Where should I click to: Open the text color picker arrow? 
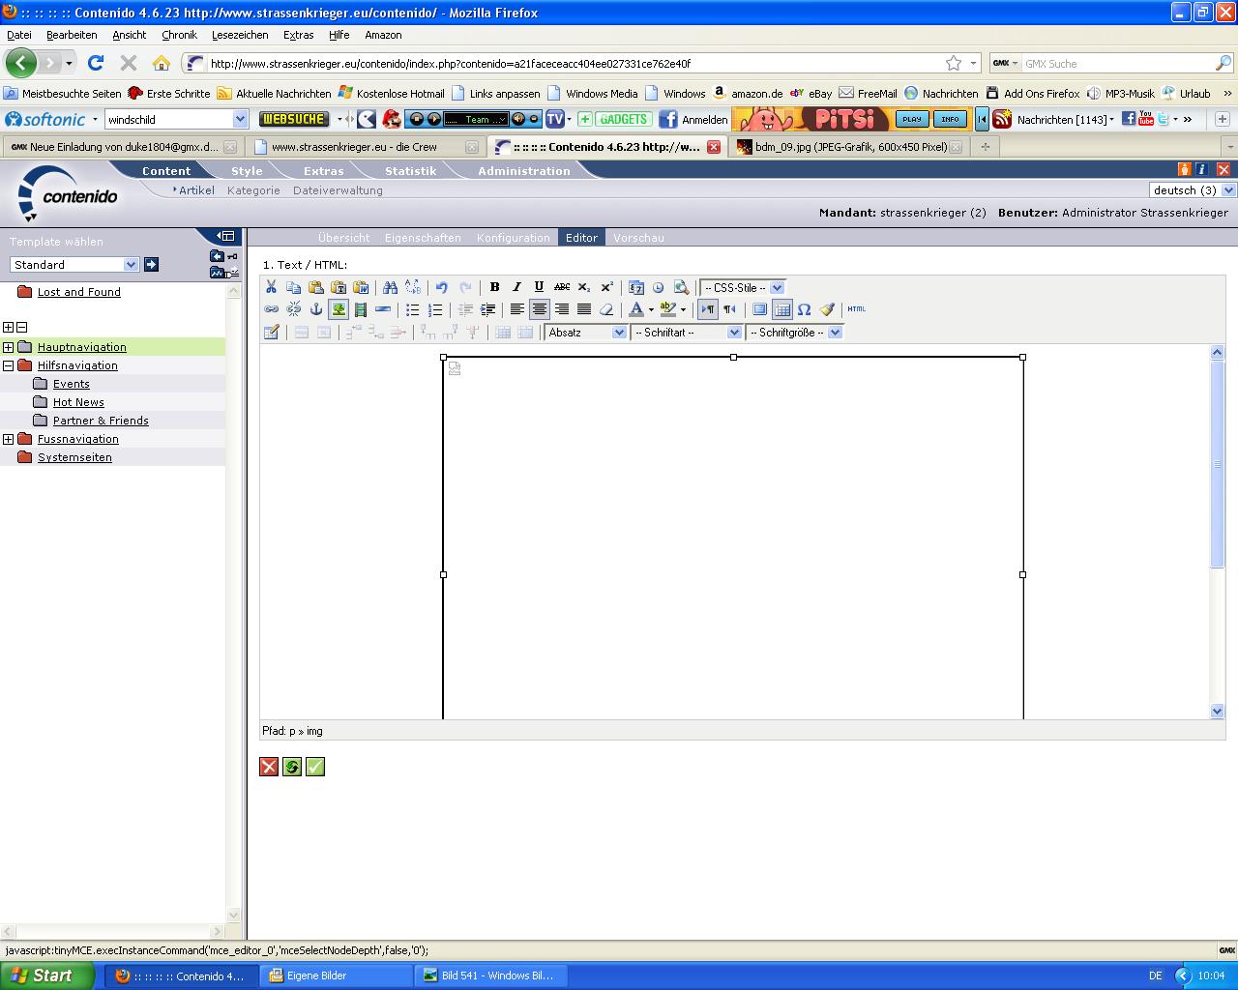tap(651, 309)
